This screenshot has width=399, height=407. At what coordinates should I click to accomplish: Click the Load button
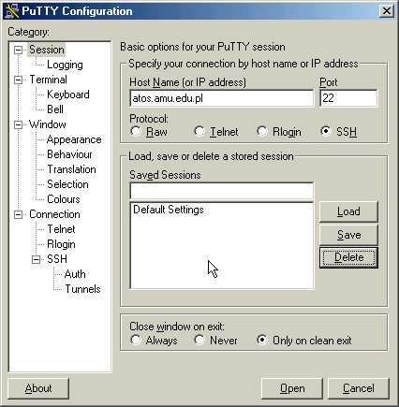348,211
